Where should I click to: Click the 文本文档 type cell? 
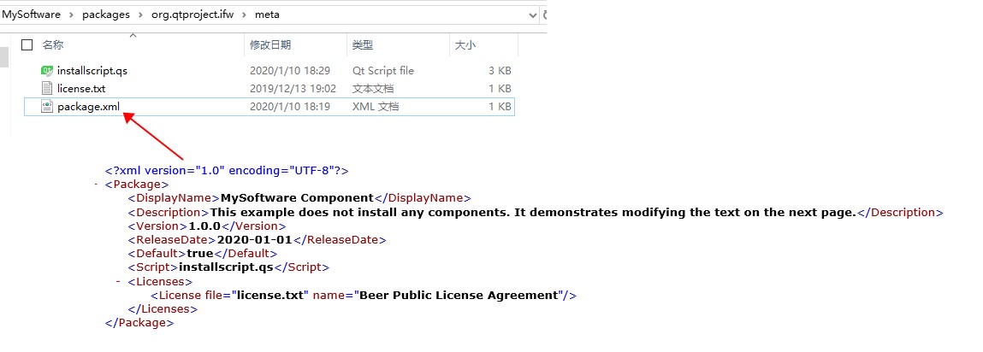click(373, 89)
